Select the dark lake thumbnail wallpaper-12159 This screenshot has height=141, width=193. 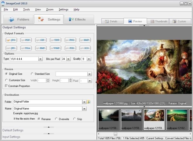click(x=131, y=119)
